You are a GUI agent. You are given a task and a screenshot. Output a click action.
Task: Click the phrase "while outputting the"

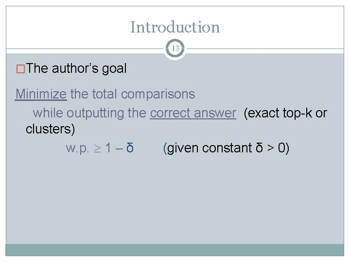click(x=90, y=113)
